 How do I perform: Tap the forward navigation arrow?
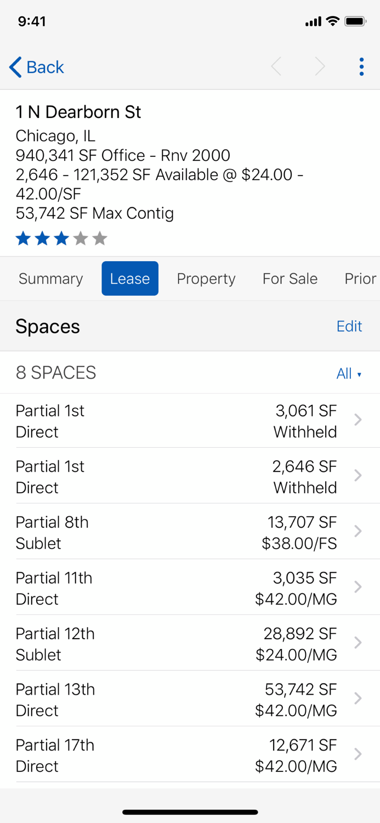point(320,66)
